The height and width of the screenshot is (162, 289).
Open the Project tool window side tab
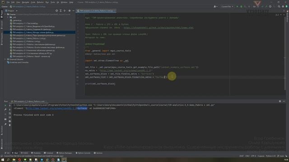click(2, 14)
